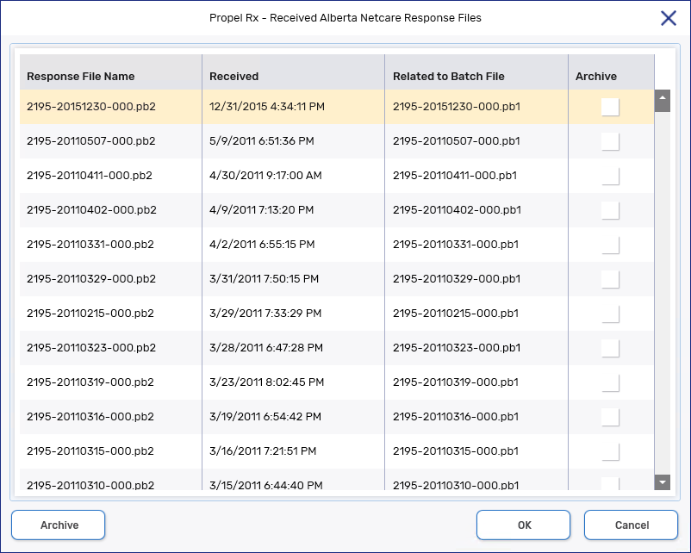691x553 pixels.
Task: Click batch file 2195-20110215-000.pb1
Action: pos(456,313)
